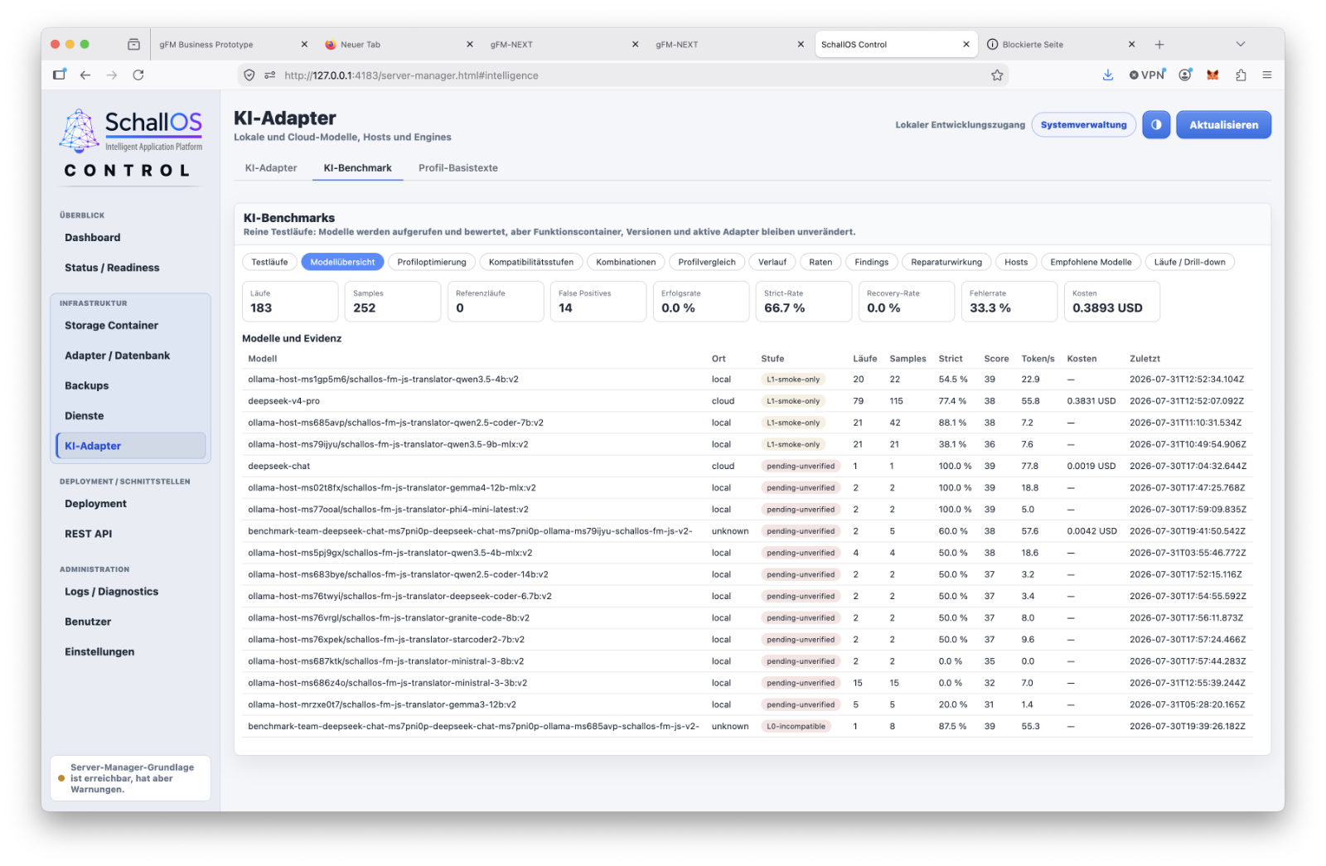The image size is (1326, 866).
Task: Select the KI-Benchmark tab
Action: tap(357, 167)
